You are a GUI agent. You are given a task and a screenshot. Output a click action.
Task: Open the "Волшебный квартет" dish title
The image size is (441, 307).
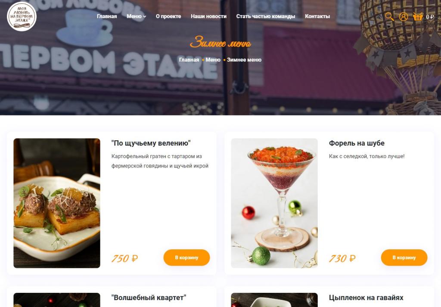[x=149, y=298]
